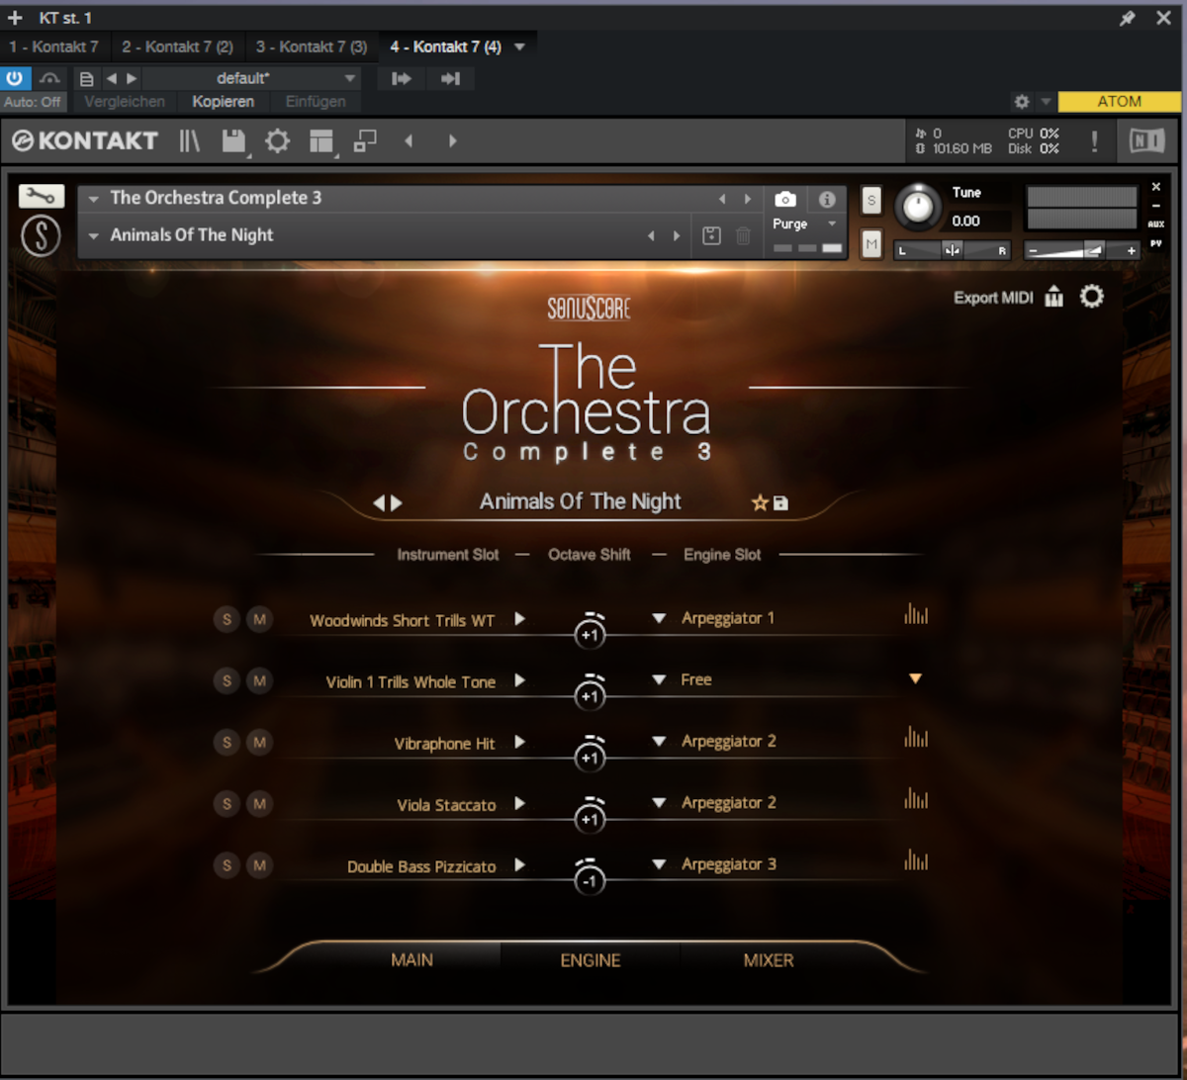Image resolution: width=1187 pixels, height=1080 pixels.
Task: Open the plugin tab list dropdown arrow
Action: point(519,46)
